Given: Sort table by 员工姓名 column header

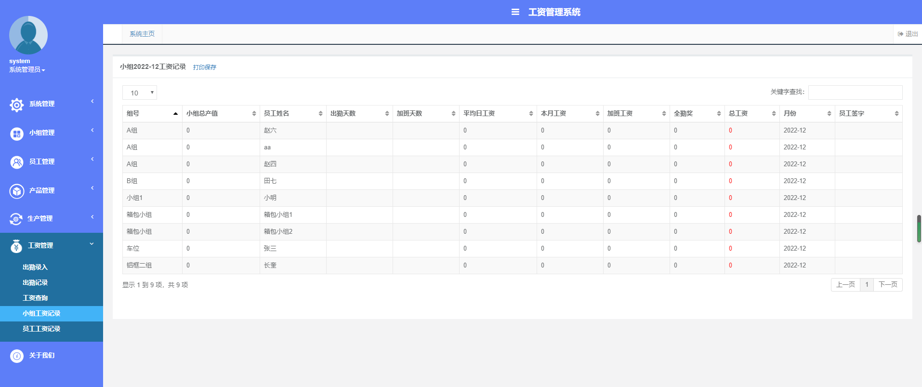Looking at the screenshot, I should 292,114.
